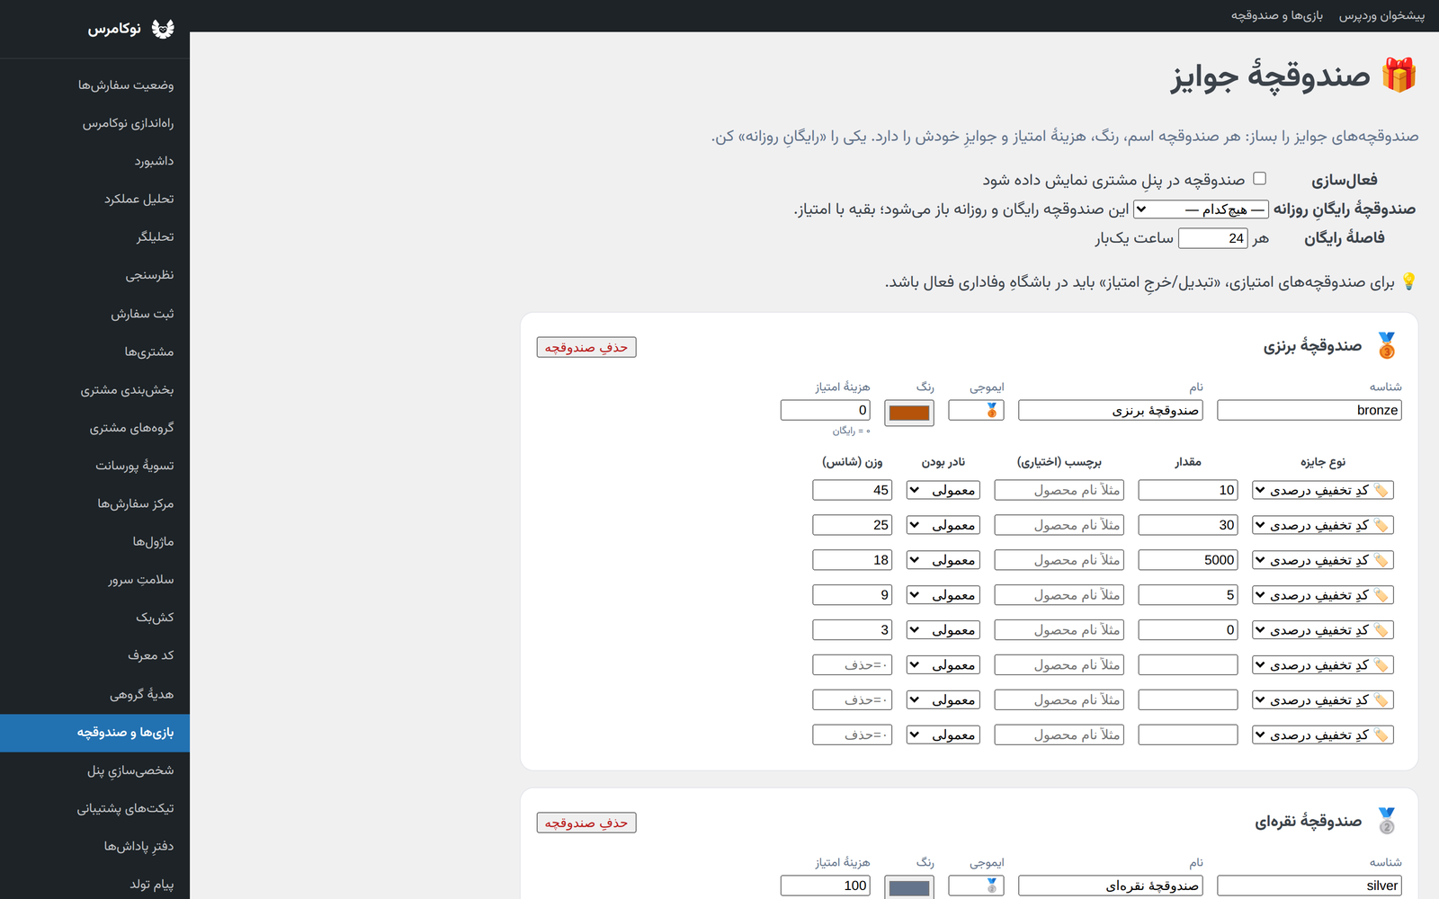Edit the silver chest identifier field

[1309, 886]
